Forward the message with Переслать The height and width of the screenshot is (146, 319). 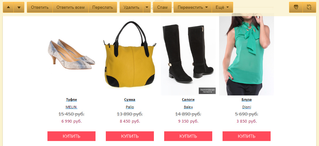(103, 7)
